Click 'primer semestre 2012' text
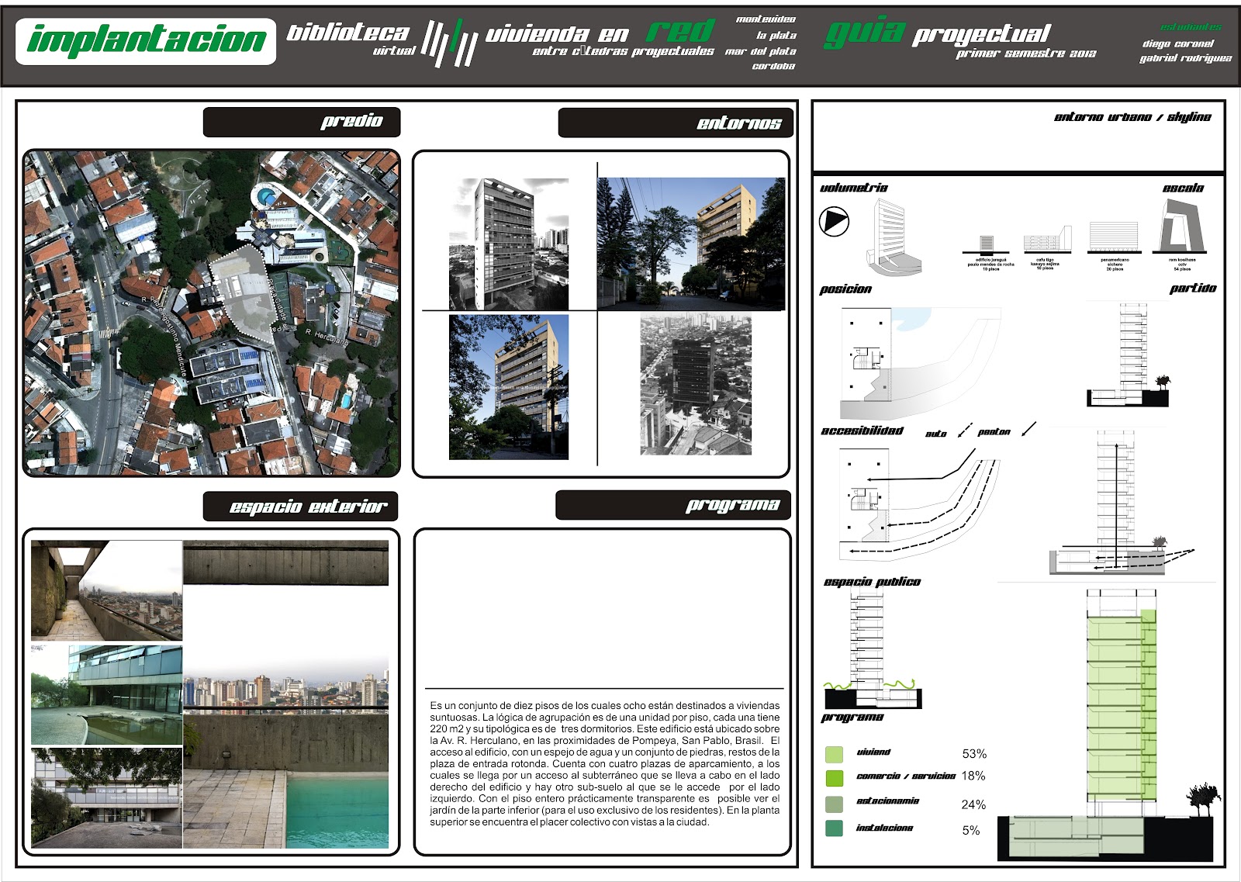The image size is (1241, 882). pos(1026,54)
